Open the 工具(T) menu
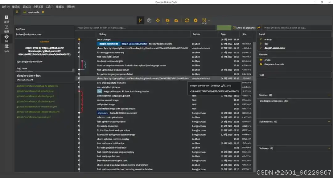The height and width of the screenshot is (178, 333). (49, 7)
